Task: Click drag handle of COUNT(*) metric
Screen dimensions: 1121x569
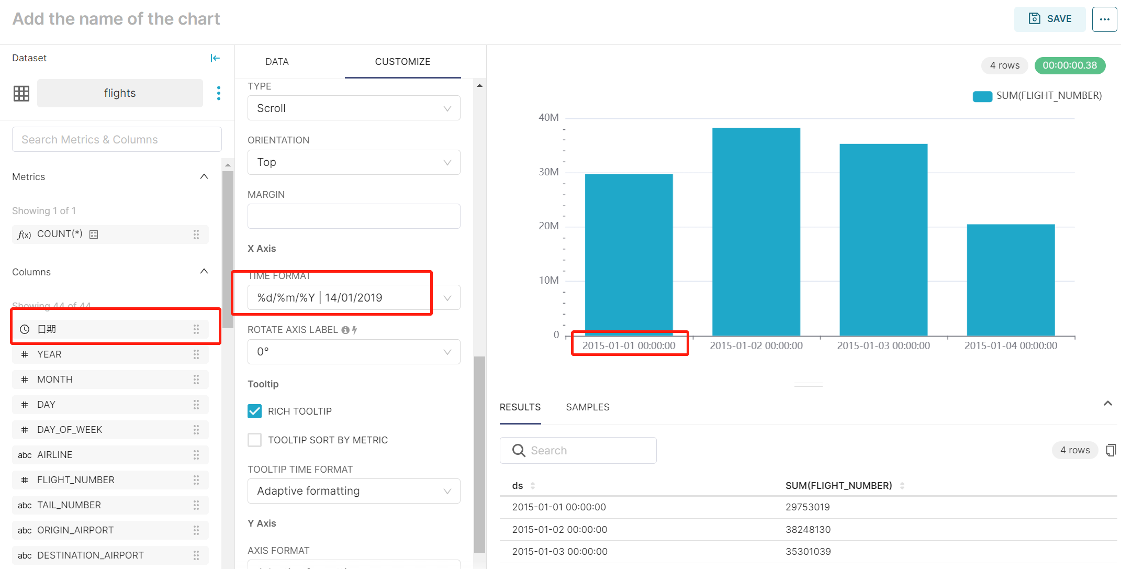Action: tap(196, 235)
